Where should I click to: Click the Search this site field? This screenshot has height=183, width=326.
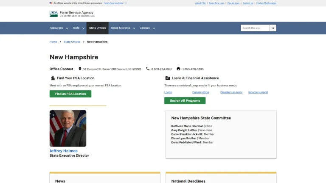255,28
